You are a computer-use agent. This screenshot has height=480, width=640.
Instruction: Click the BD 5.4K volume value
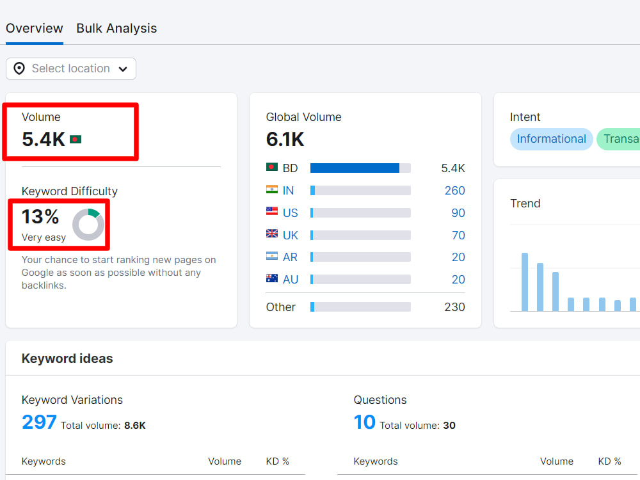[x=453, y=168]
